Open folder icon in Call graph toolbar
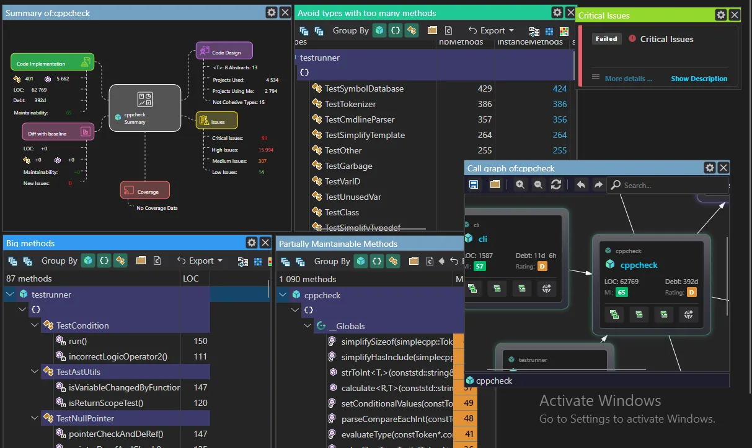This screenshot has height=448, width=752. tap(494, 184)
